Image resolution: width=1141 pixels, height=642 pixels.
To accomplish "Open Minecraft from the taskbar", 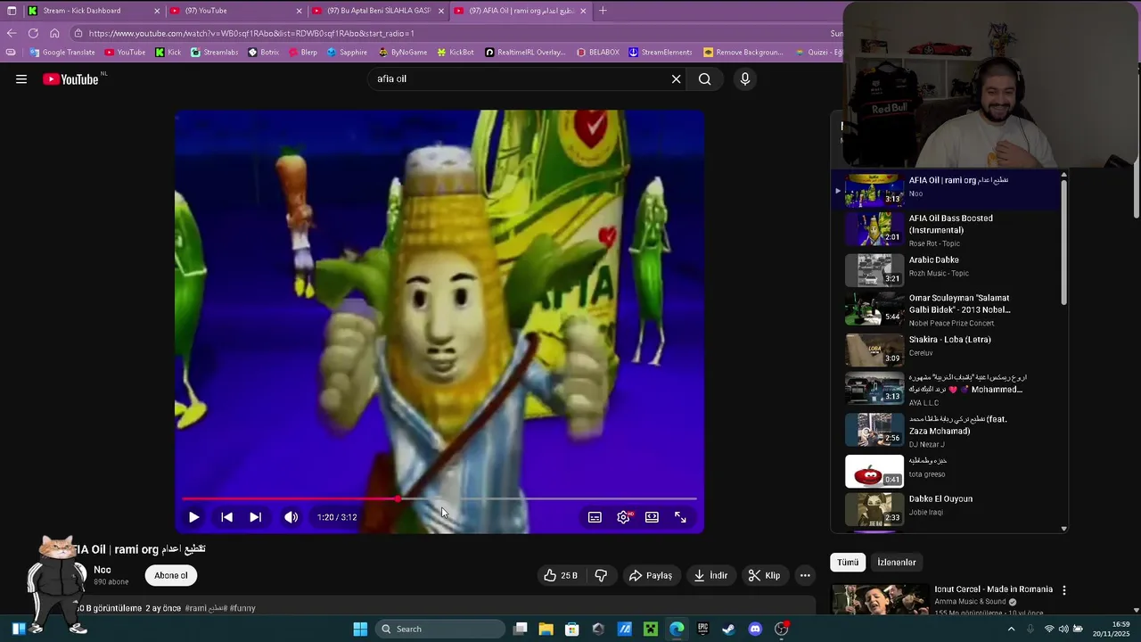I will pyautogui.click(x=651, y=630).
